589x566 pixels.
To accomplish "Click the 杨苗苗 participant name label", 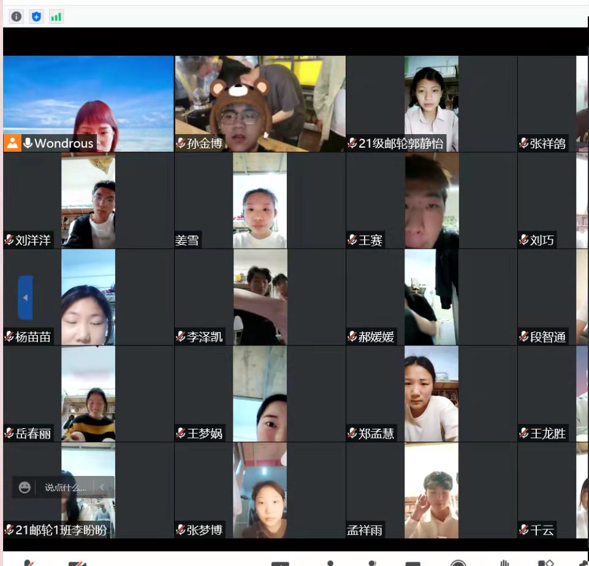I will [x=33, y=337].
